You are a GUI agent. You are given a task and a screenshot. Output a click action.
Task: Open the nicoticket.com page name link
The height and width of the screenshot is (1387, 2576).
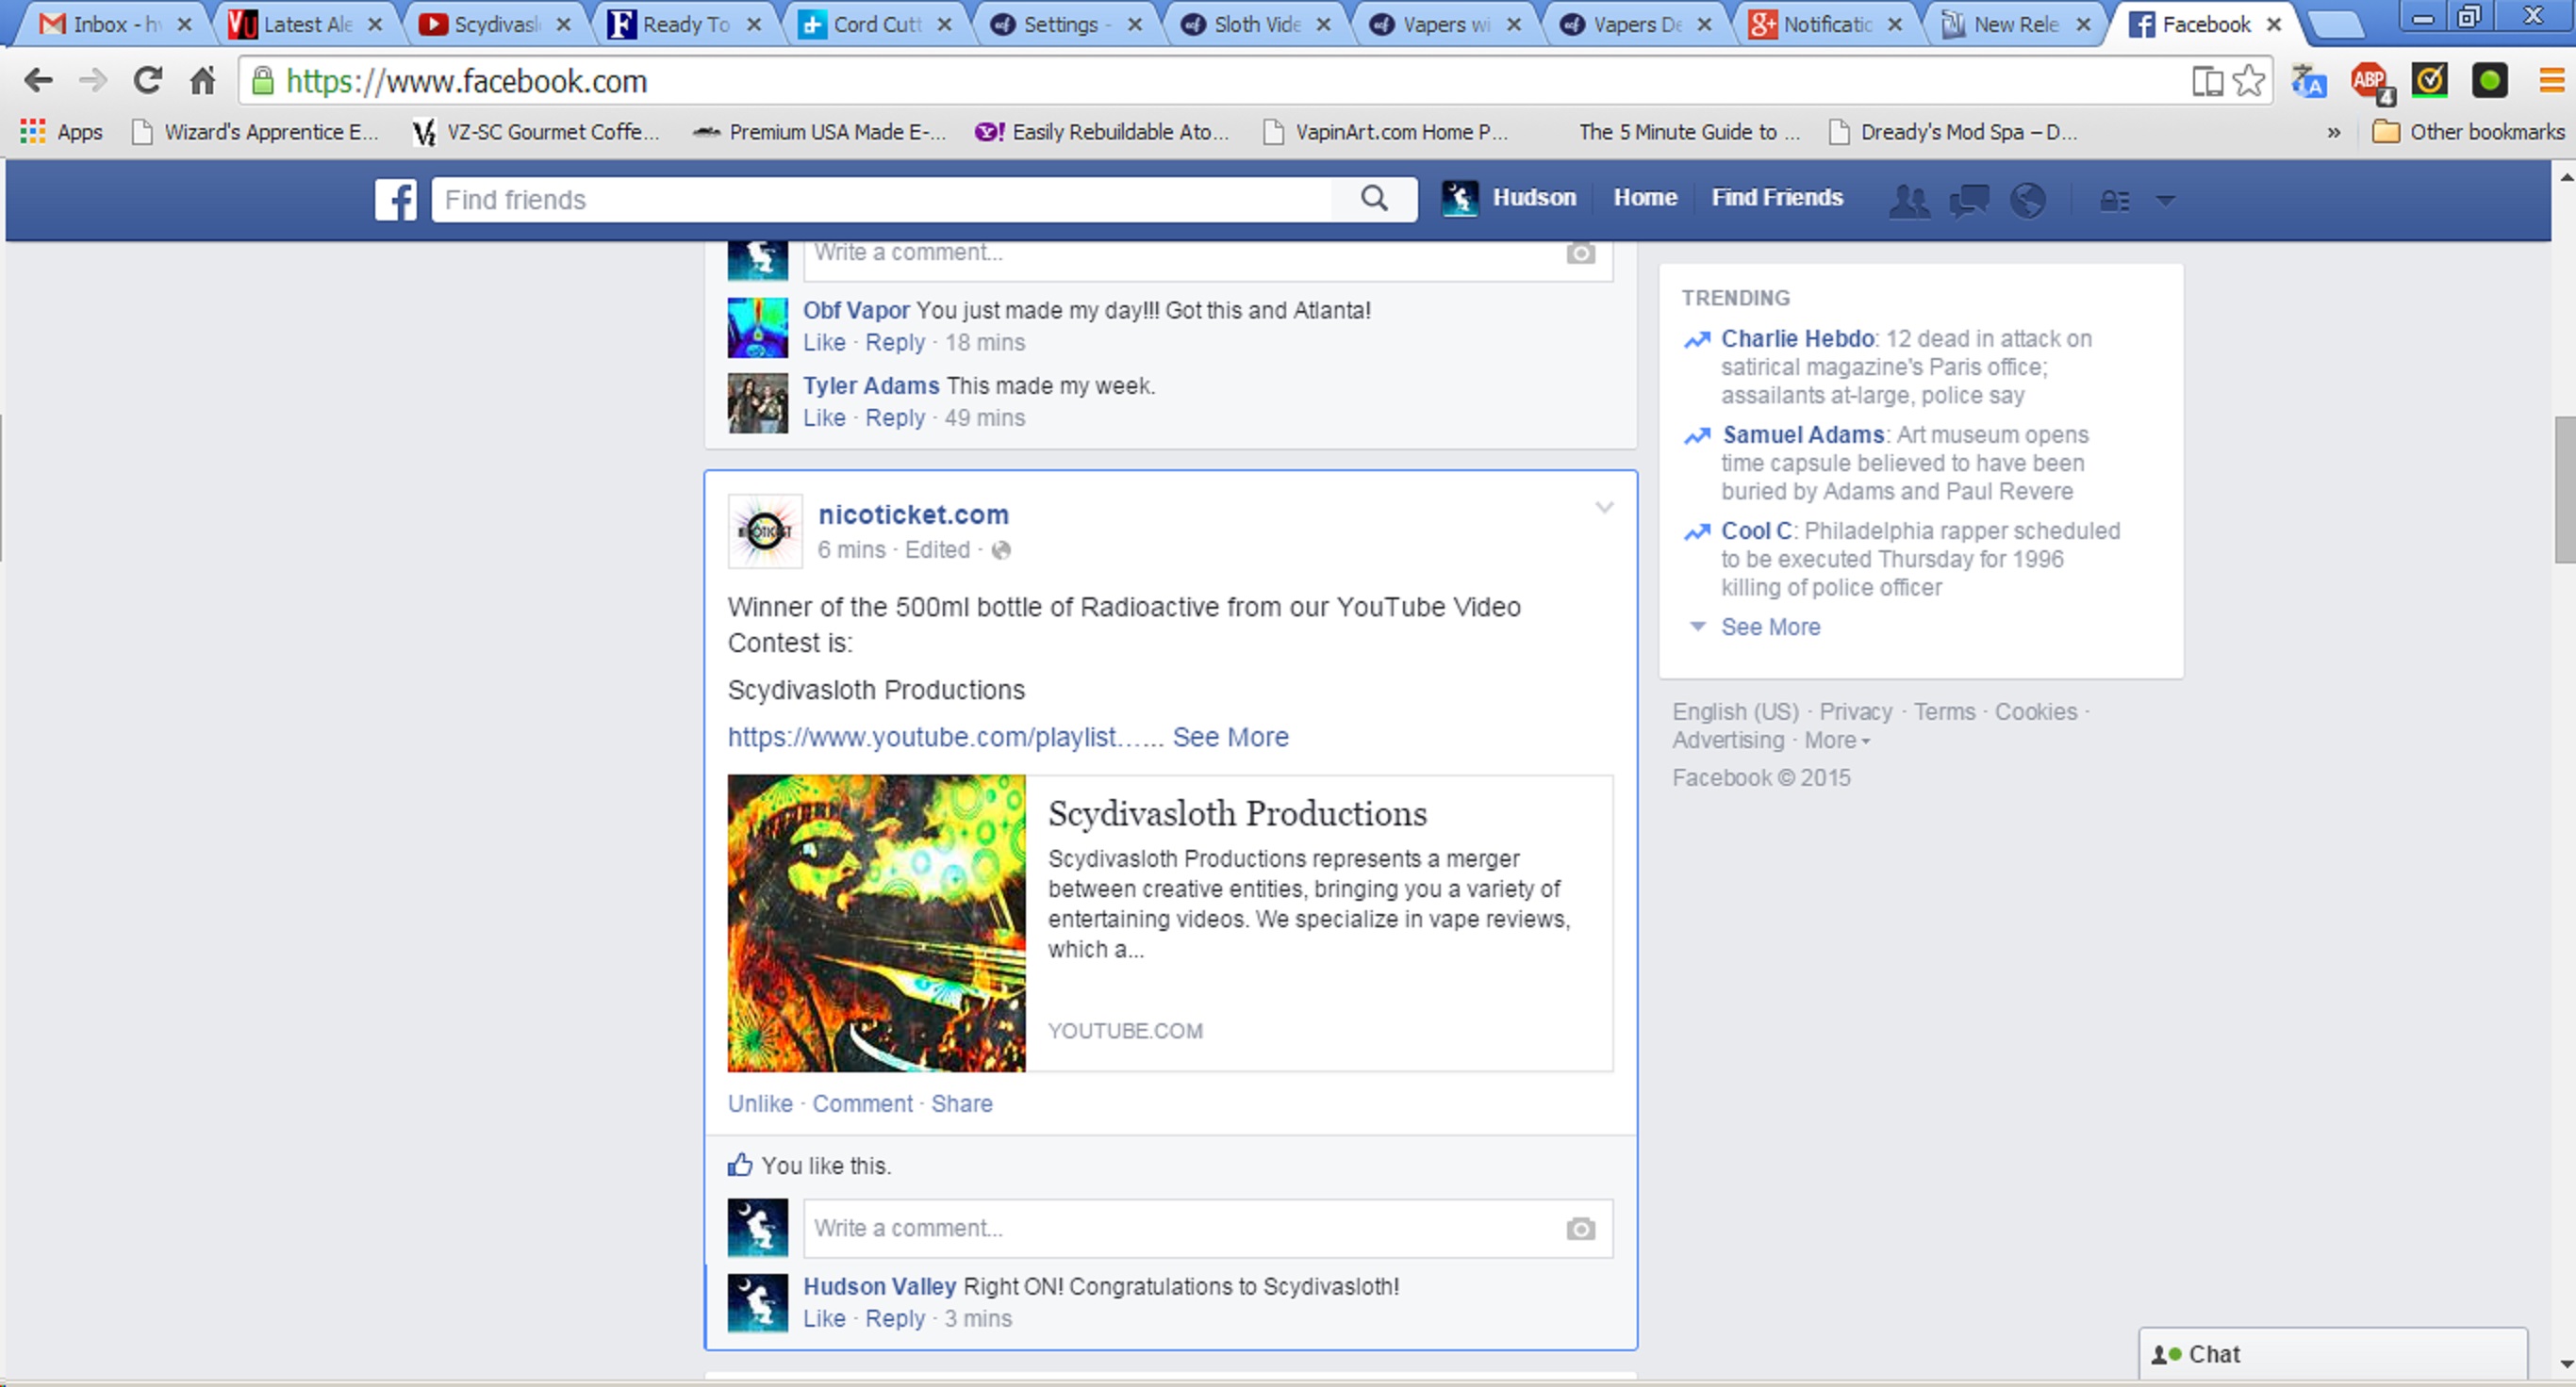click(x=913, y=514)
